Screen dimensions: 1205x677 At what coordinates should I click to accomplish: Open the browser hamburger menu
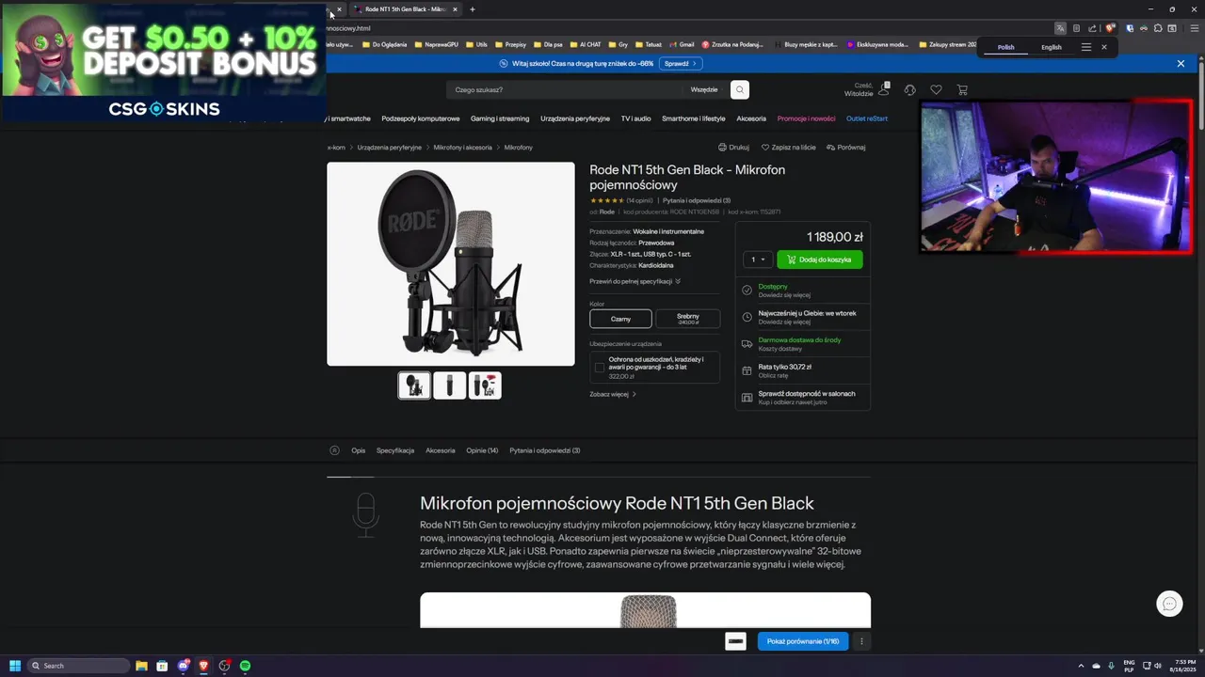(x=1196, y=28)
